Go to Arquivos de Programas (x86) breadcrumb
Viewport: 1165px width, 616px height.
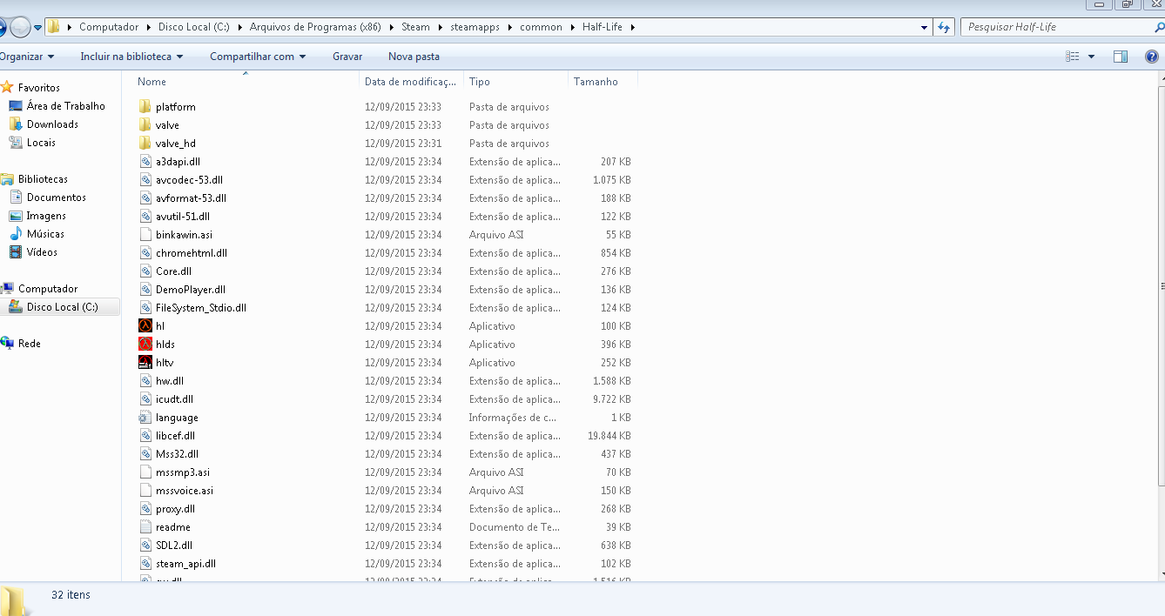pyautogui.click(x=315, y=27)
